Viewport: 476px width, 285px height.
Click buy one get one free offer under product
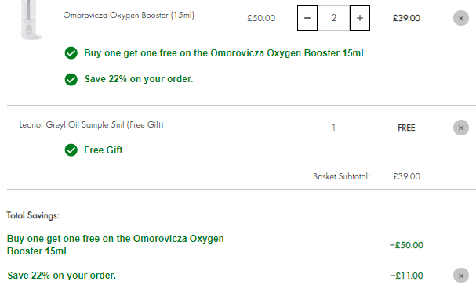(x=223, y=53)
